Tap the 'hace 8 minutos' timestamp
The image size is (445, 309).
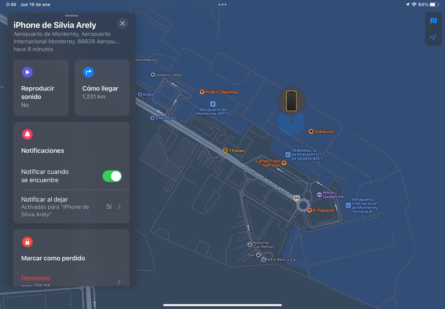pos(33,49)
